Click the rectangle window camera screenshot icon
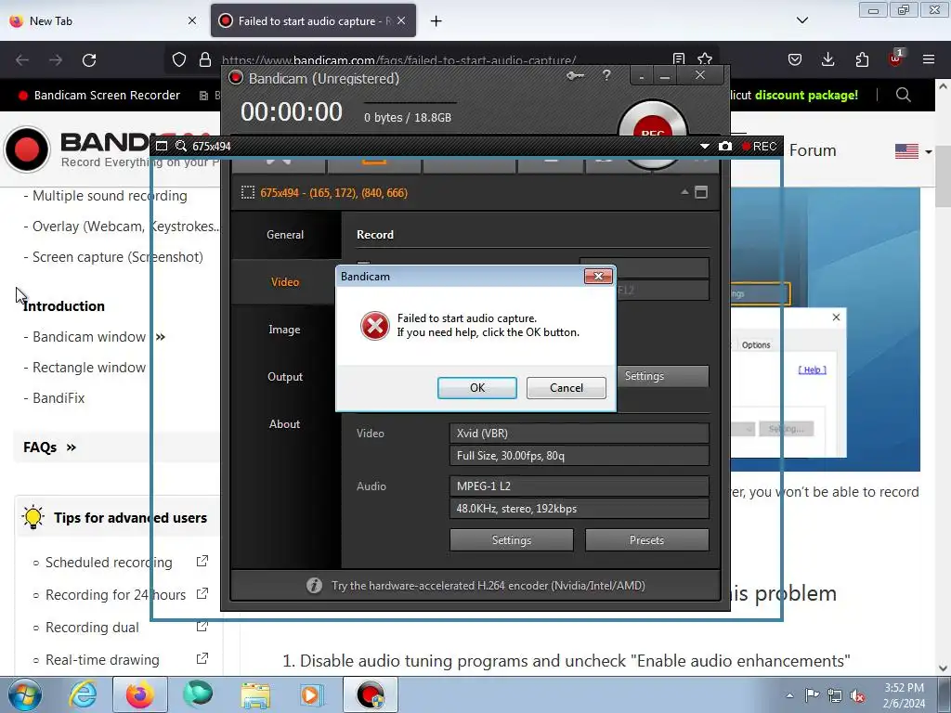951x713 pixels. pyautogui.click(x=724, y=146)
